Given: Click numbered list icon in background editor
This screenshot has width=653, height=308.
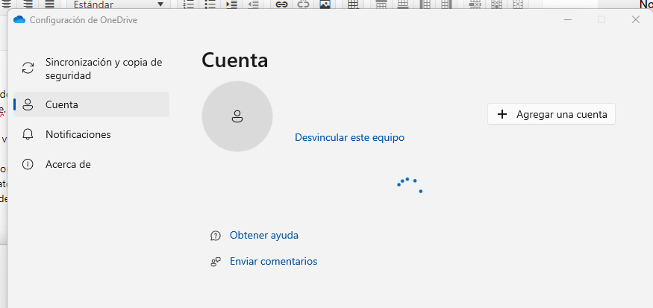Looking at the screenshot, I should click(189, 4).
